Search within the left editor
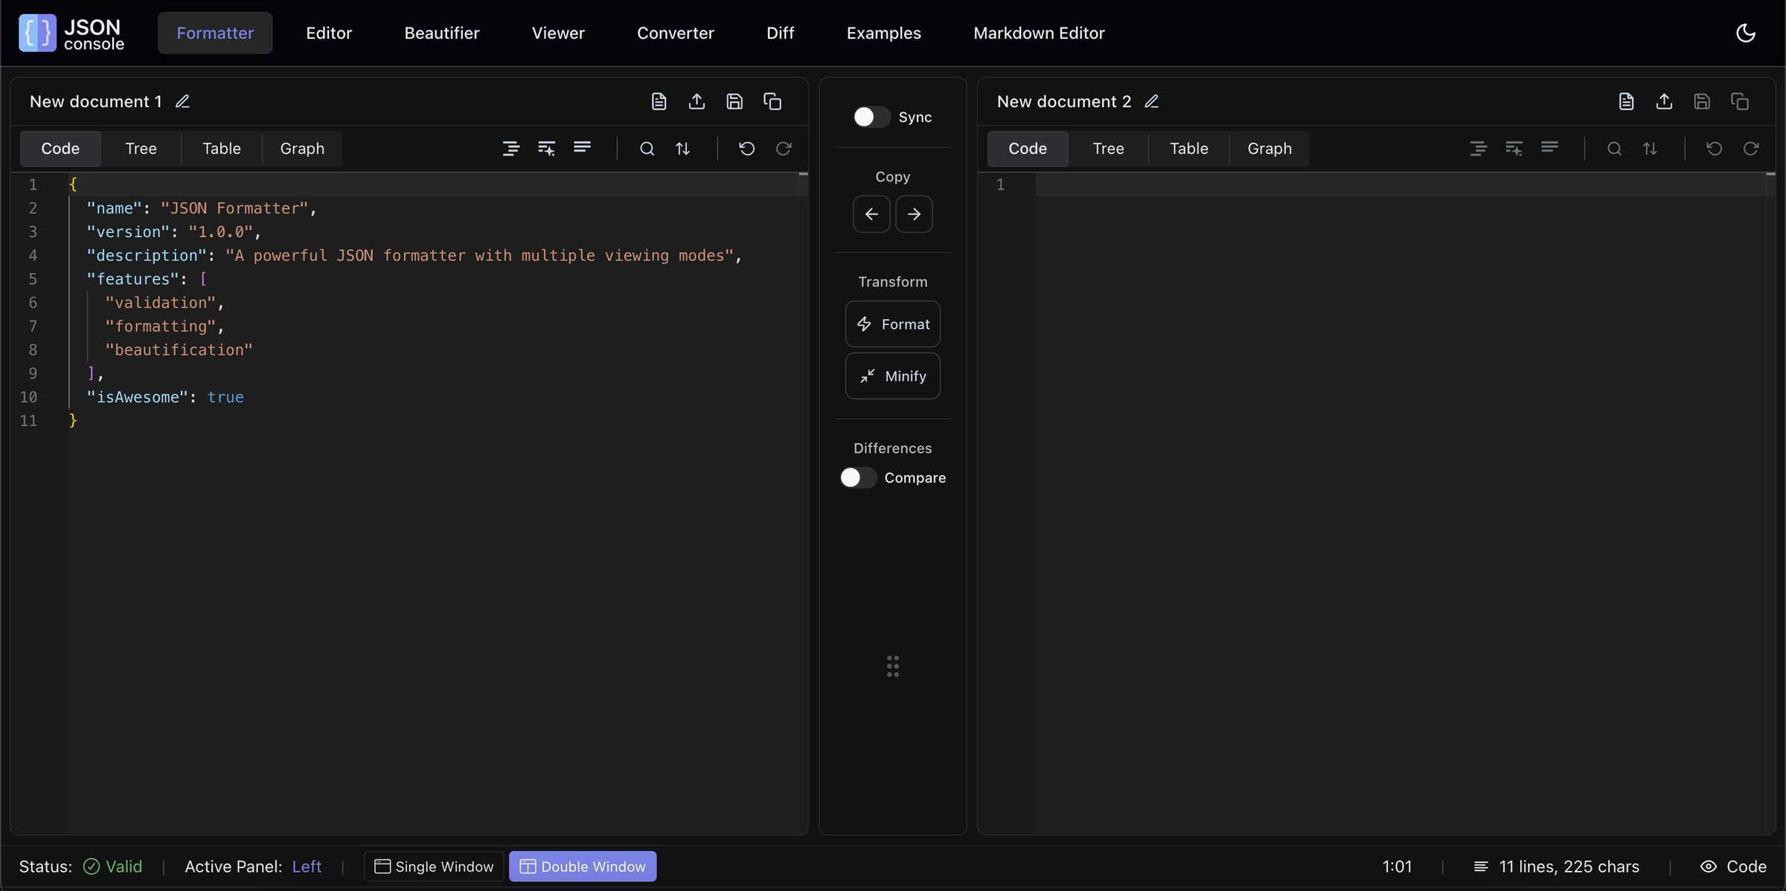The height and width of the screenshot is (891, 1786). pyautogui.click(x=647, y=148)
